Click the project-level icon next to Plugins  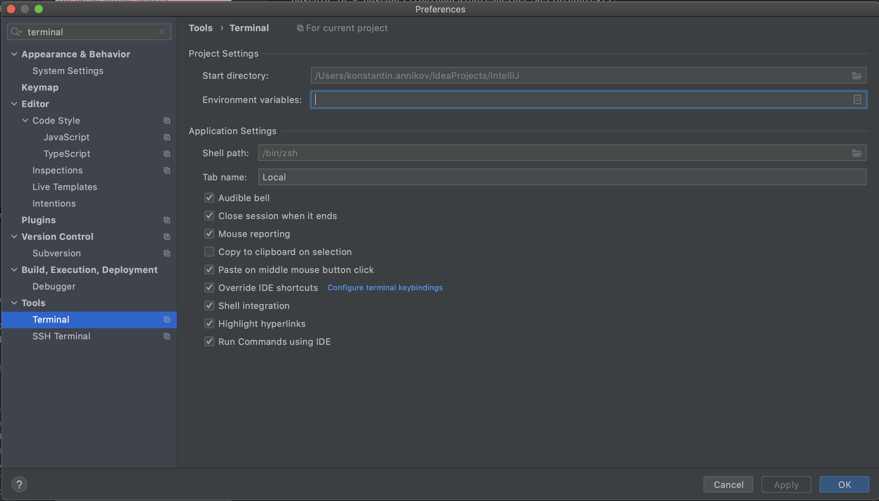(167, 220)
